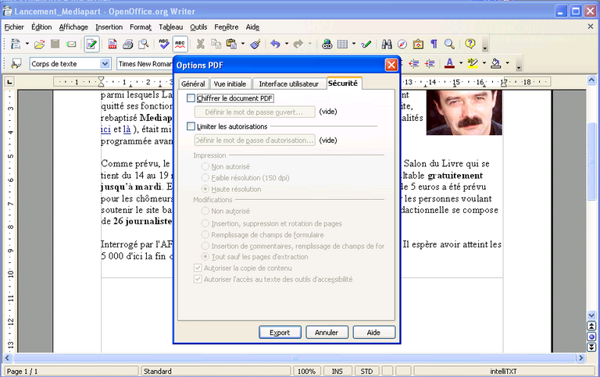Click the New document icon
This screenshot has width=600, height=377.
pyautogui.click(x=16, y=44)
